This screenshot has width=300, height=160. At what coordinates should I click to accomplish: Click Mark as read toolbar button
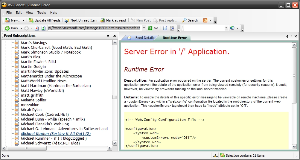113,20
